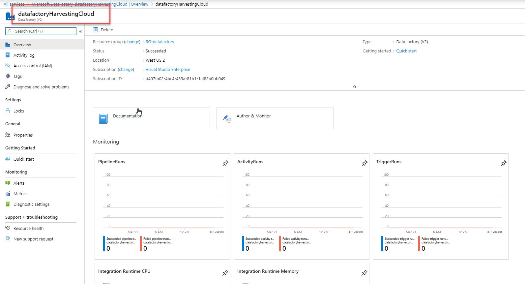Screen dimensions: 525x284
Task: Pin the Integration Runtime CPU chart
Action: pos(225,273)
